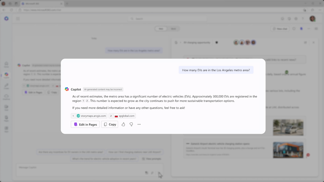Click the first collaborator avatar in the page panel

tap(236, 43)
